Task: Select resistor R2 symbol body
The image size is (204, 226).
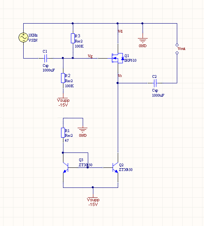Action: pyautogui.click(x=63, y=78)
